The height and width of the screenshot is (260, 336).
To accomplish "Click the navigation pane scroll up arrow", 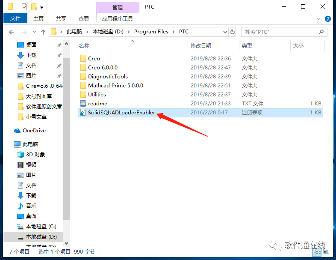I will 66,44.
